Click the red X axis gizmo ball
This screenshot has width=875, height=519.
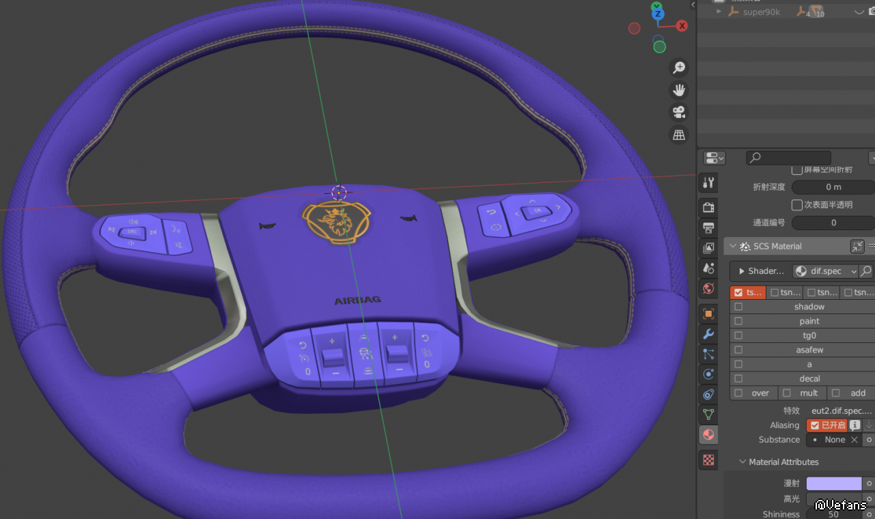coord(682,26)
